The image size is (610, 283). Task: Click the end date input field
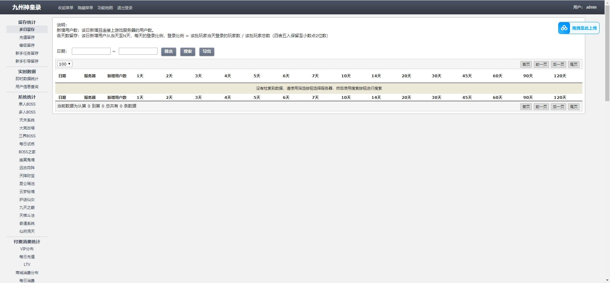[138, 51]
